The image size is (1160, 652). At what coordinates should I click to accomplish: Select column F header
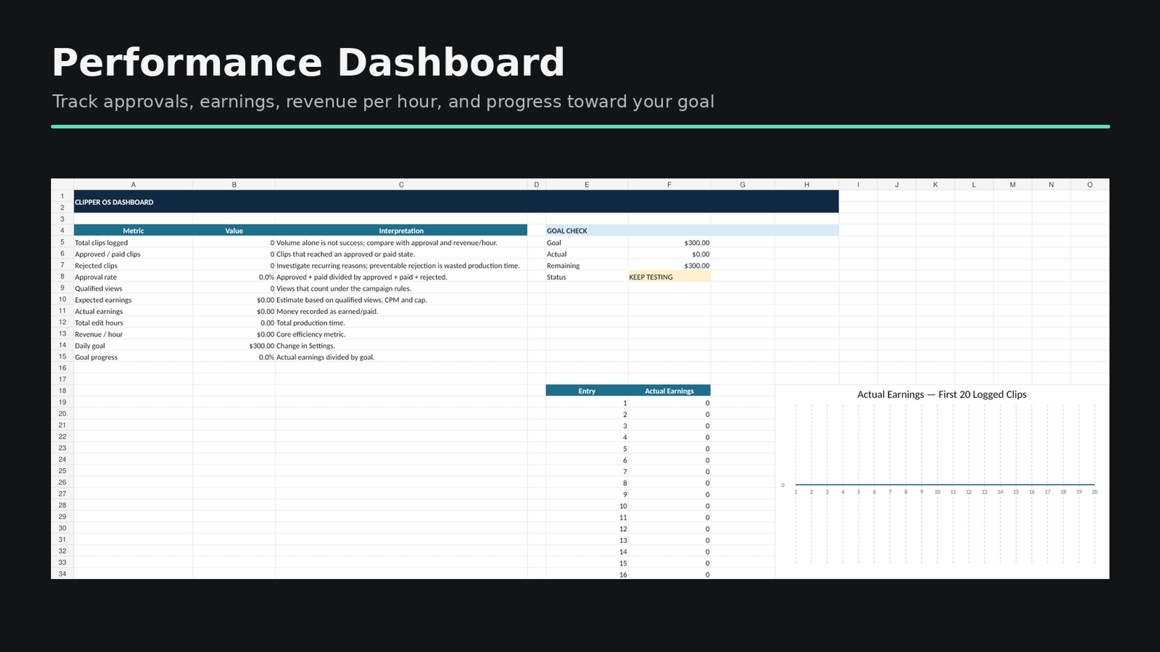(x=669, y=184)
